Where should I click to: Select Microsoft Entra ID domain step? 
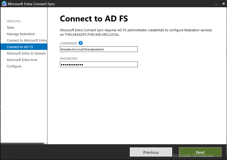pos(26,54)
